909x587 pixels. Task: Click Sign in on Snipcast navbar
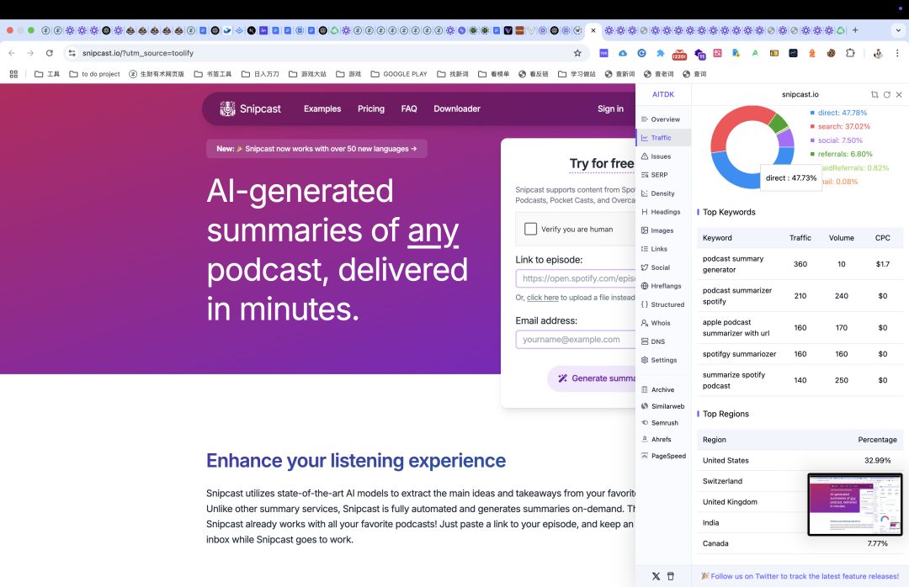[610, 109]
